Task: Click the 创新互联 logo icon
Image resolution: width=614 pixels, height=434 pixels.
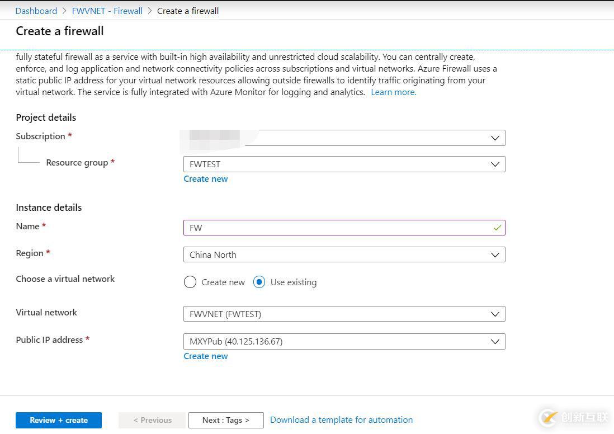Action: (x=547, y=417)
